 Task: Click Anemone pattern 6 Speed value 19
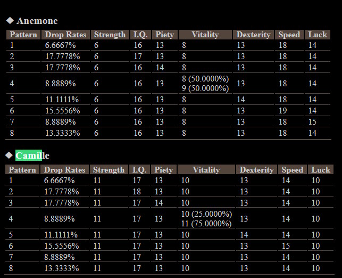(x=283, y=110)
